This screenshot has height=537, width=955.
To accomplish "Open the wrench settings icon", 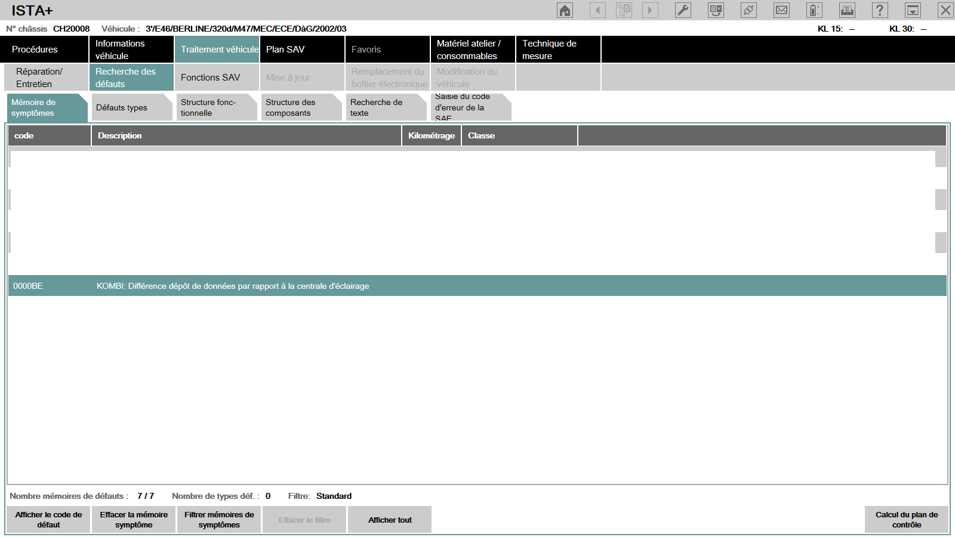I will click(683, 10).
